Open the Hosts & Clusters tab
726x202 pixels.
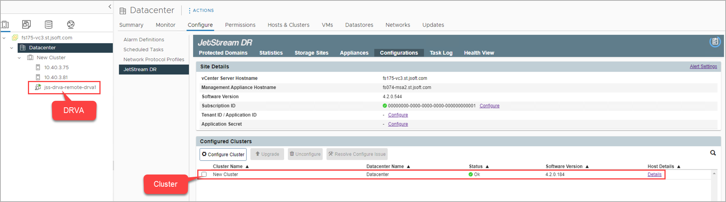pyautogui.click(x=288, y=25)
